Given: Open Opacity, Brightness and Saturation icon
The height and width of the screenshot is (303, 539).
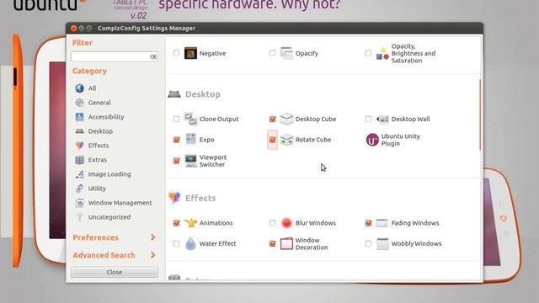Looking at the screenshot, I should tap(382, 53).
